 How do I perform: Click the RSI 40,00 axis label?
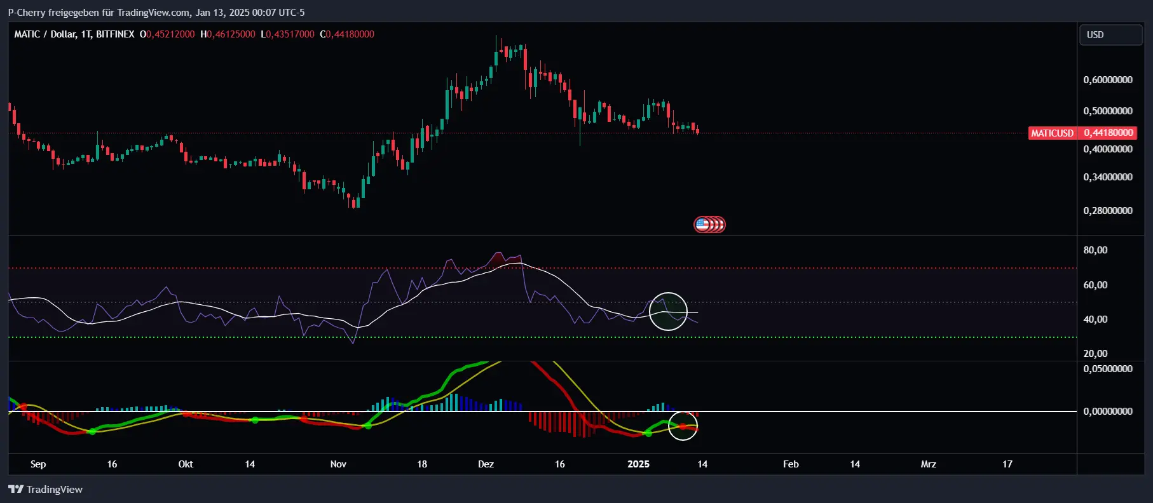(1095, 319)
